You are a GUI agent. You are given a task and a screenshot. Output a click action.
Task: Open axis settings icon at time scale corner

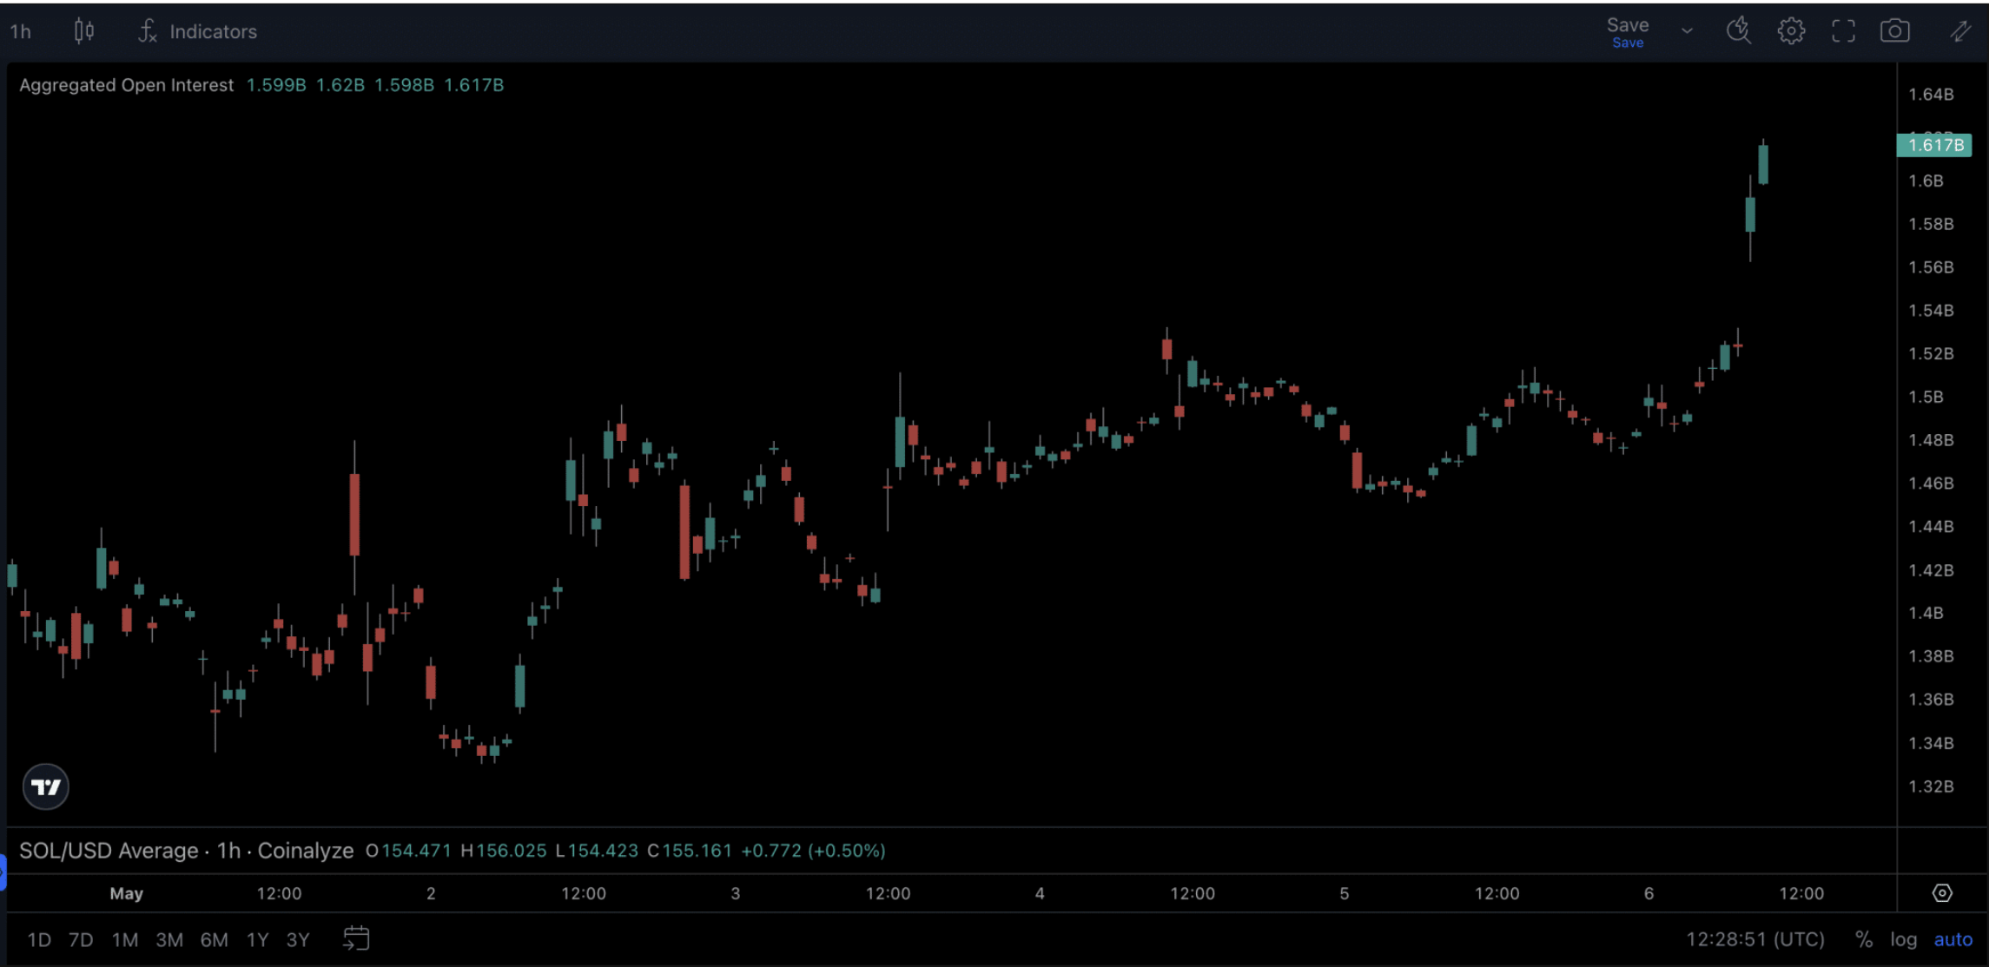pyautogui.click(x=1942, y=893)
